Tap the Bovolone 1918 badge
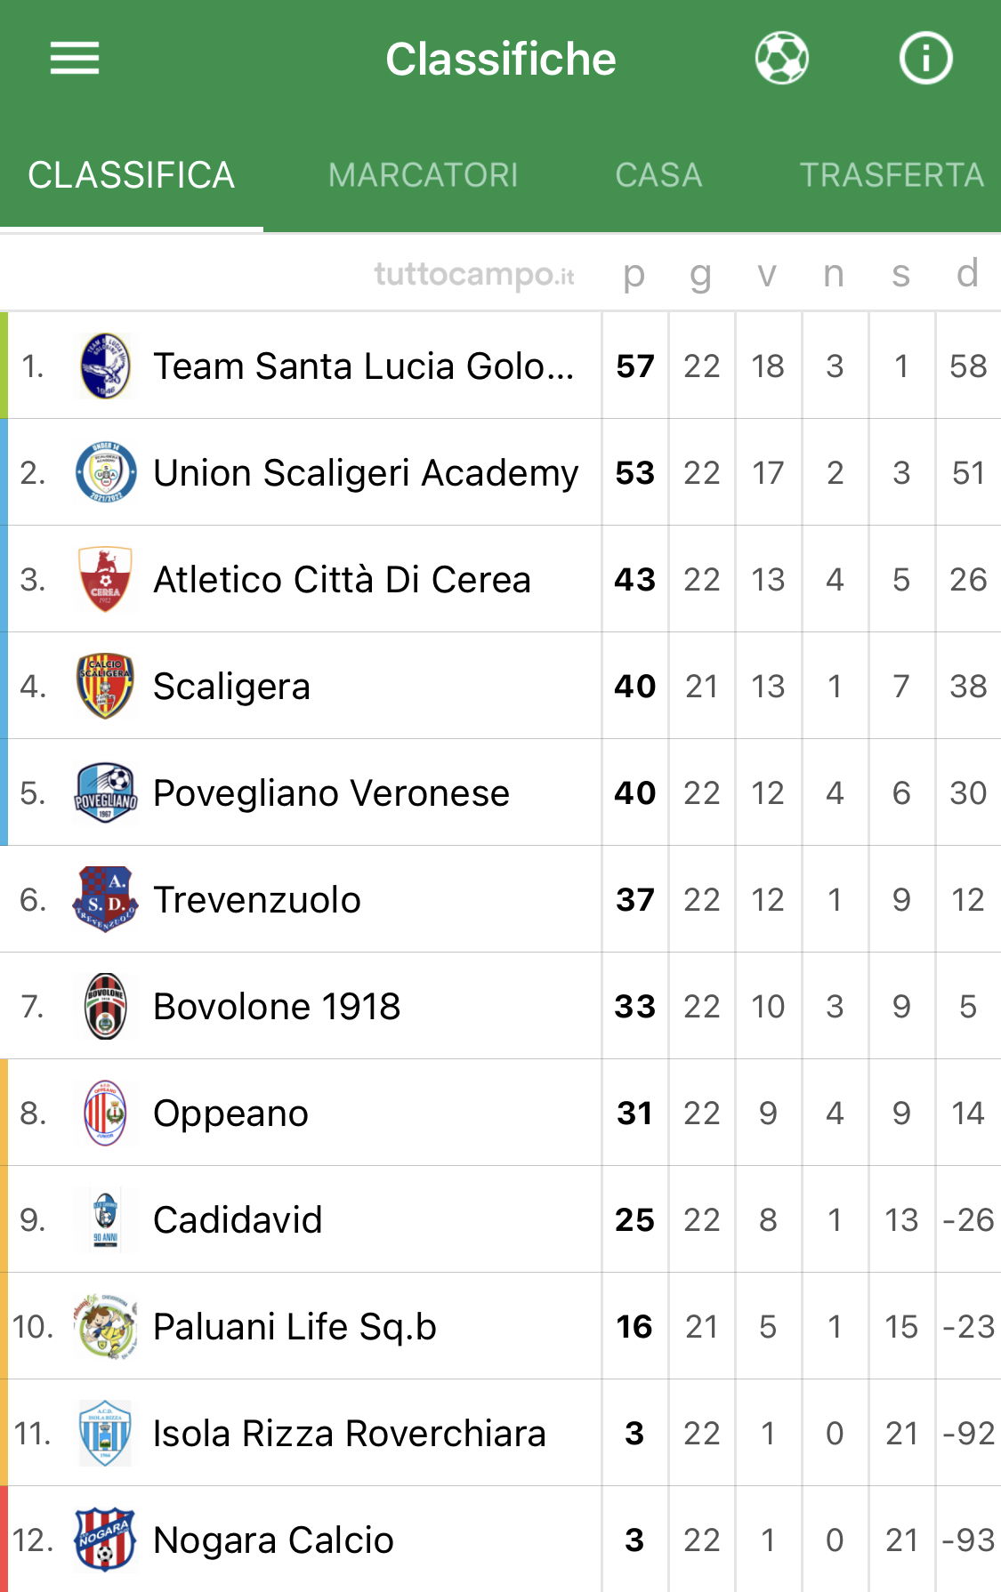1001x1592 pixels. (x=105, y=1006)
